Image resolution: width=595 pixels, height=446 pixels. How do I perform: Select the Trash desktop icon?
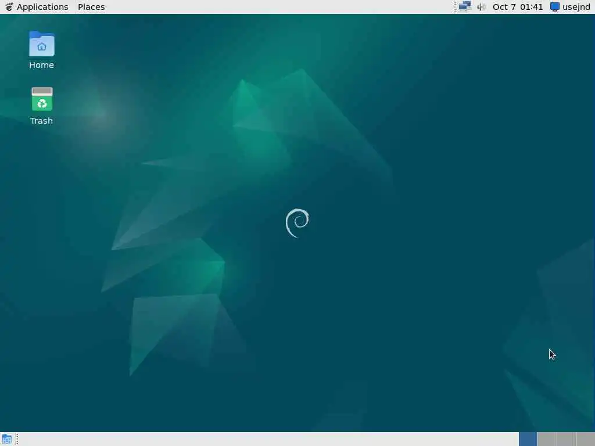click(41, 106)
